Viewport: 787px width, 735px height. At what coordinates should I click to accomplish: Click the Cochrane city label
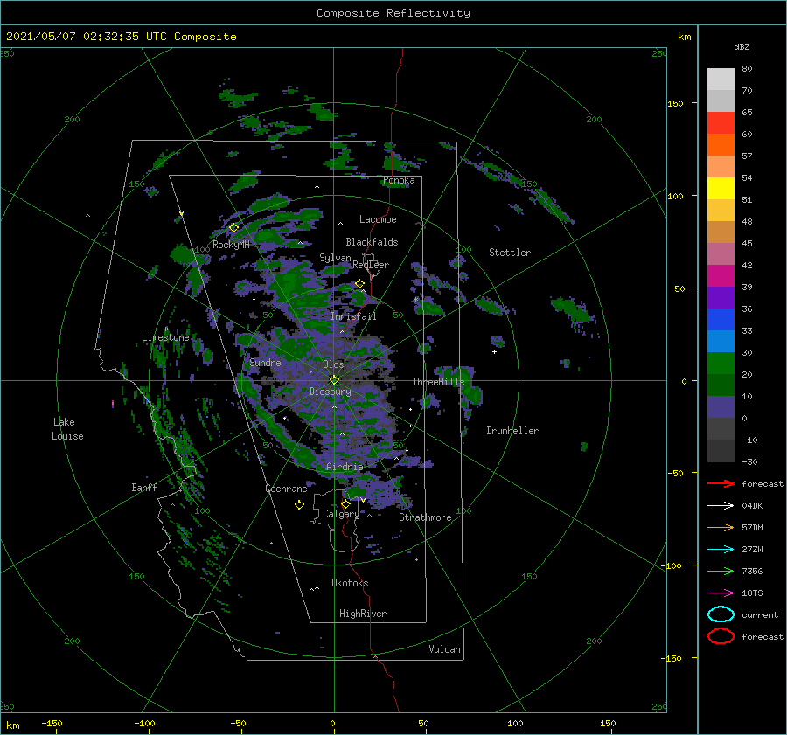pyautogui.click(x=286, y=489)
